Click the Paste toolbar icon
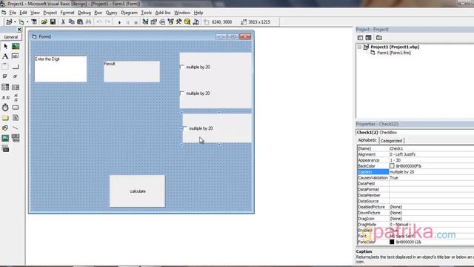The height and width of the screenshot is (267, 474). [x=80, y=22]
